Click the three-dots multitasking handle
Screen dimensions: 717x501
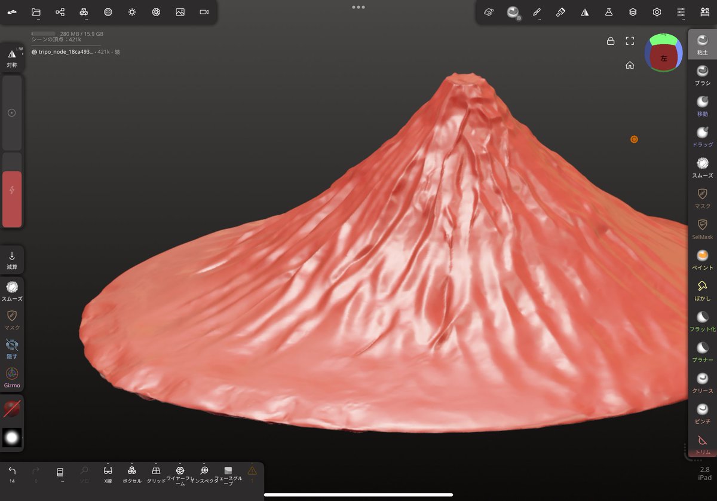(x=358, y=7)
